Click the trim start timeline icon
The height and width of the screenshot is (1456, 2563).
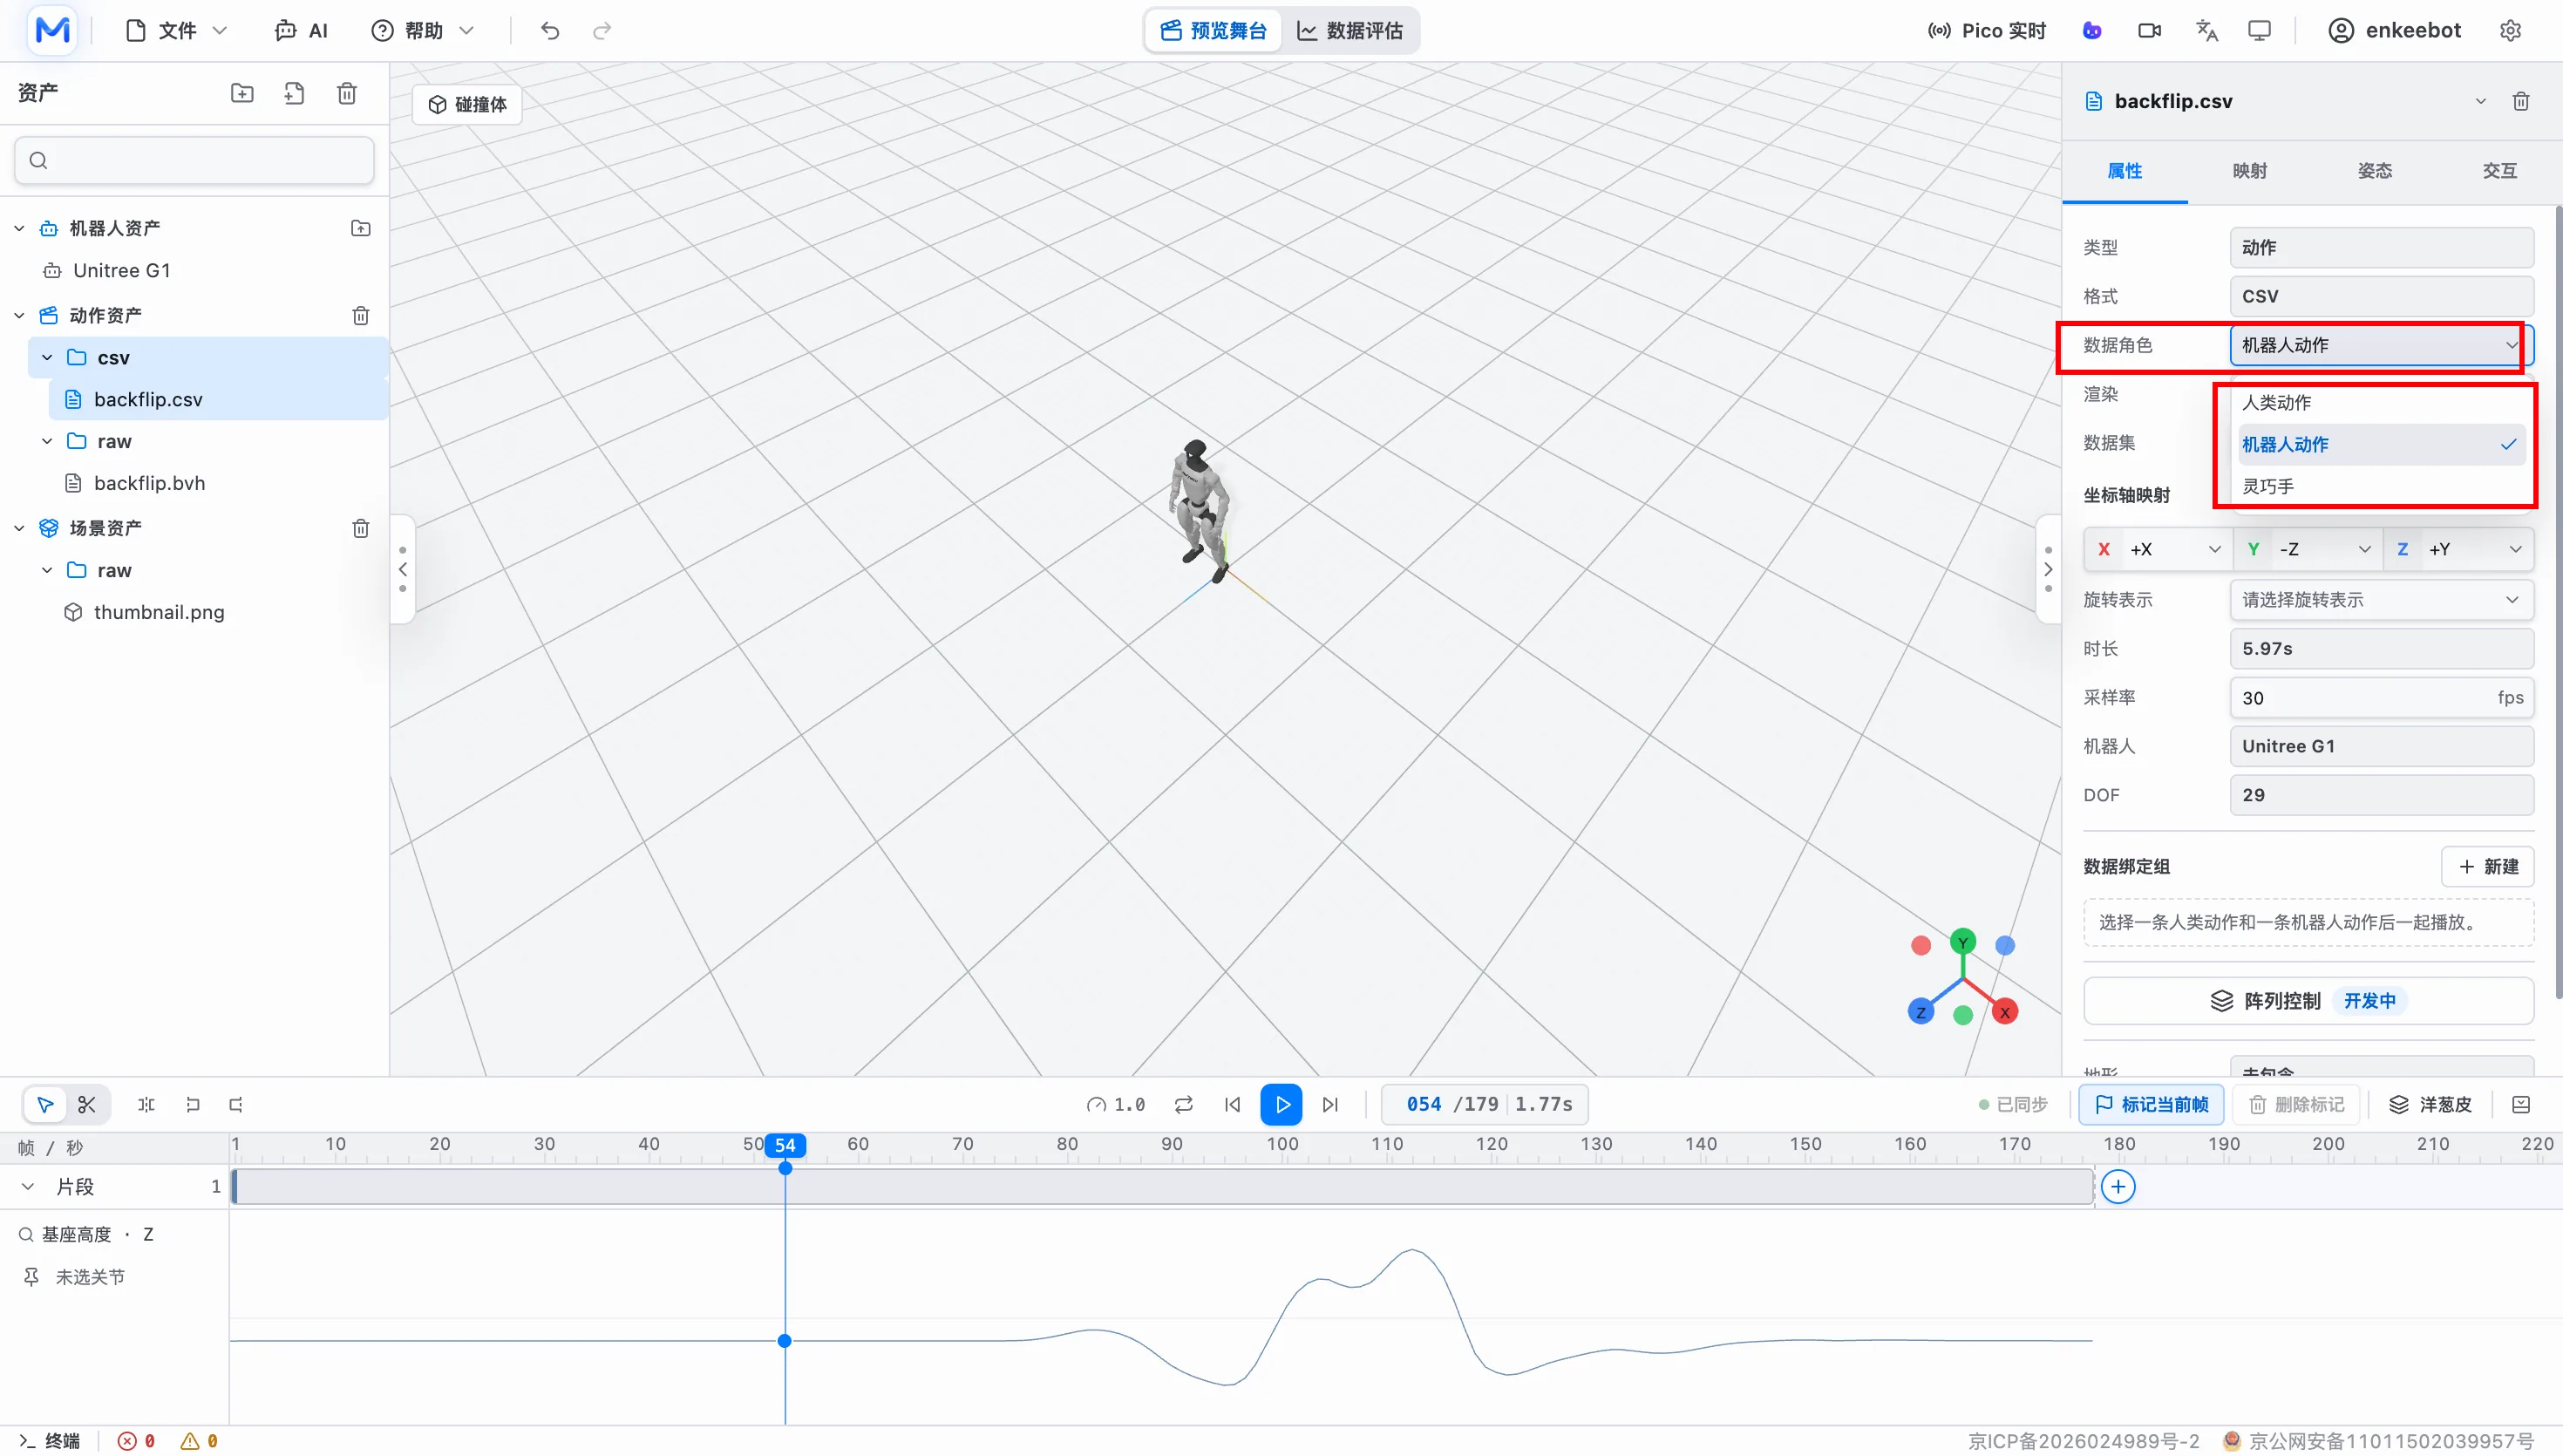[x=193, y=1104]
